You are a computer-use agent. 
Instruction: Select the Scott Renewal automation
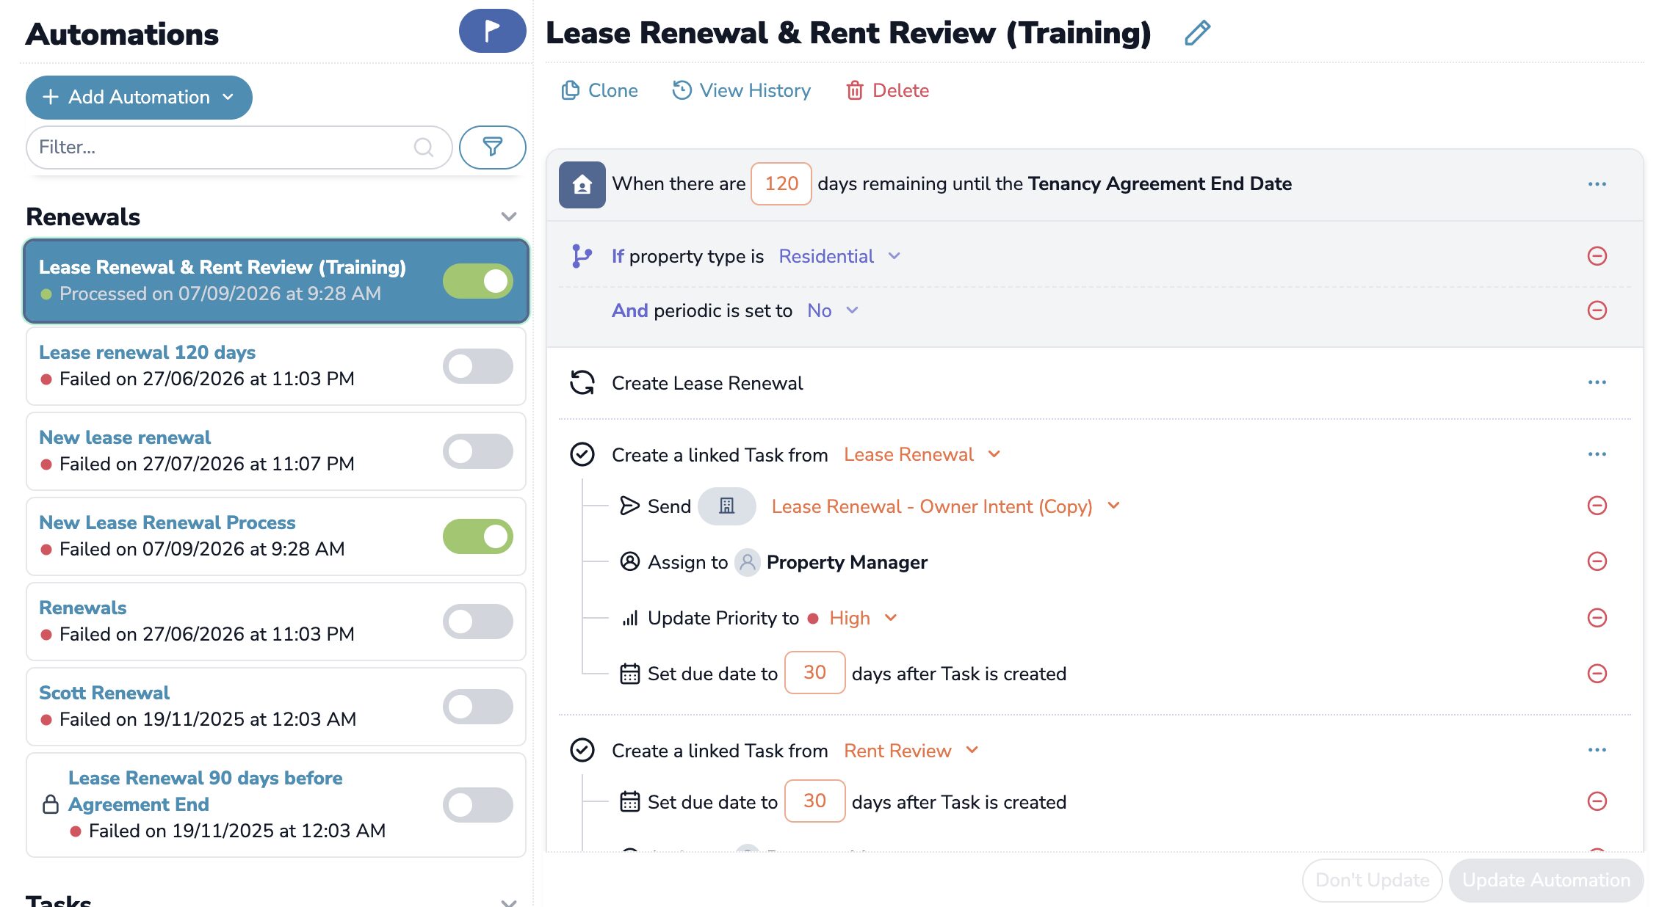(x=276, y=706)
